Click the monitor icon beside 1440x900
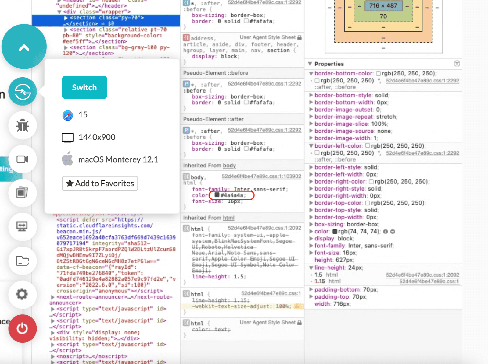This screenshot has width=488, height=364. (x=68, y=138)
